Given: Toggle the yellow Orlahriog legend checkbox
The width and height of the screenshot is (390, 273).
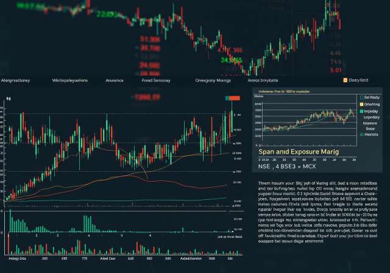Looking at the screenshot, I should click(x=361, y=104).
